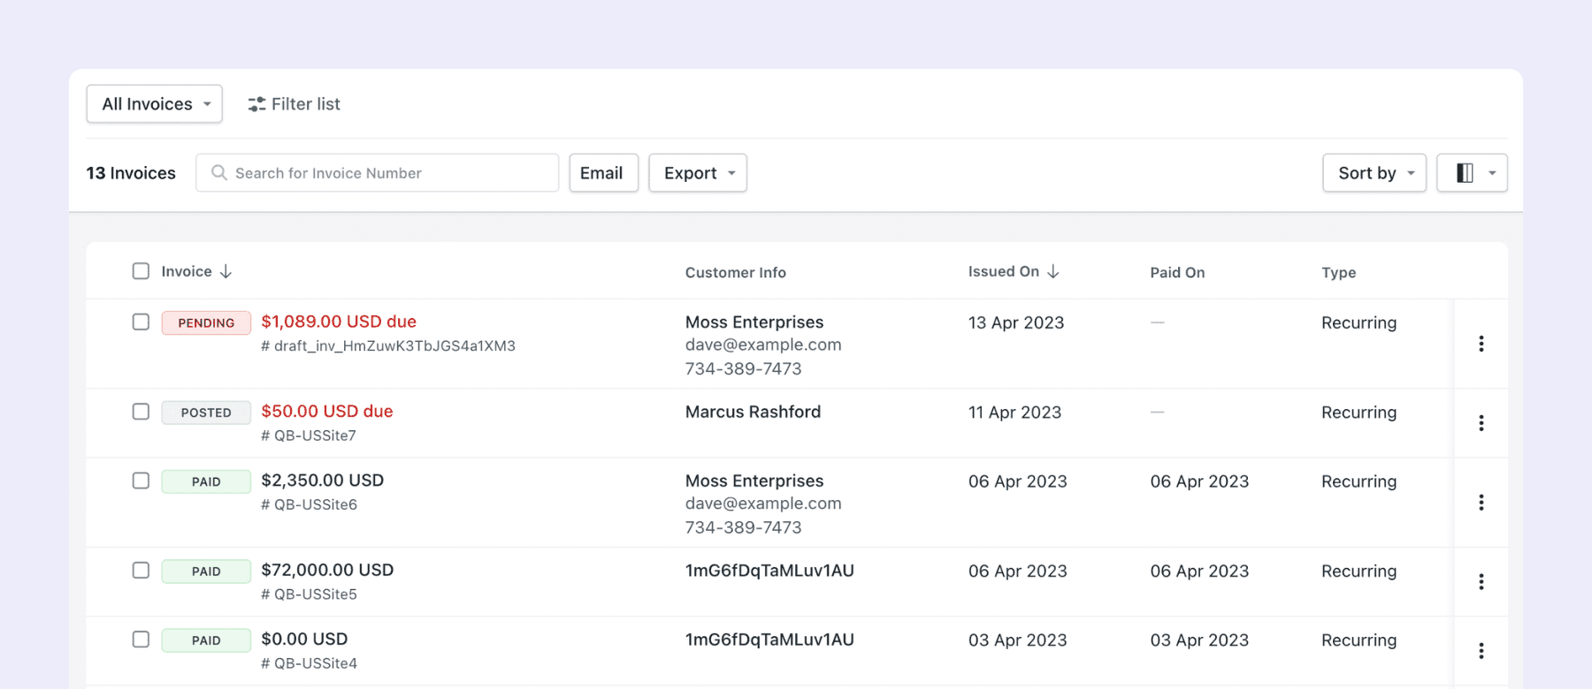Click Recurring type on Marcus Rashford row
This screenshot has width=1592, height=689.
(1359, 413)
